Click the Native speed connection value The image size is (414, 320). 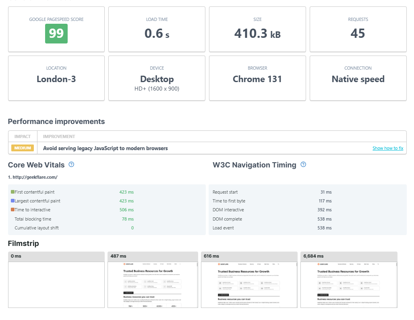358,79
